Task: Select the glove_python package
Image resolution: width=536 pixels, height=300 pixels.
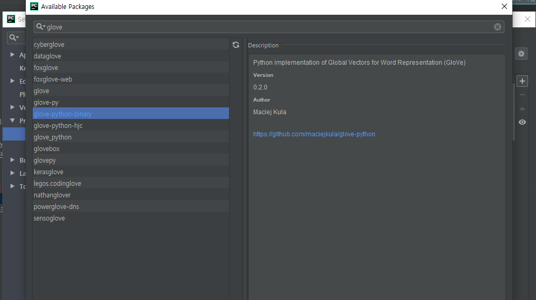Action: click(131, 137)
